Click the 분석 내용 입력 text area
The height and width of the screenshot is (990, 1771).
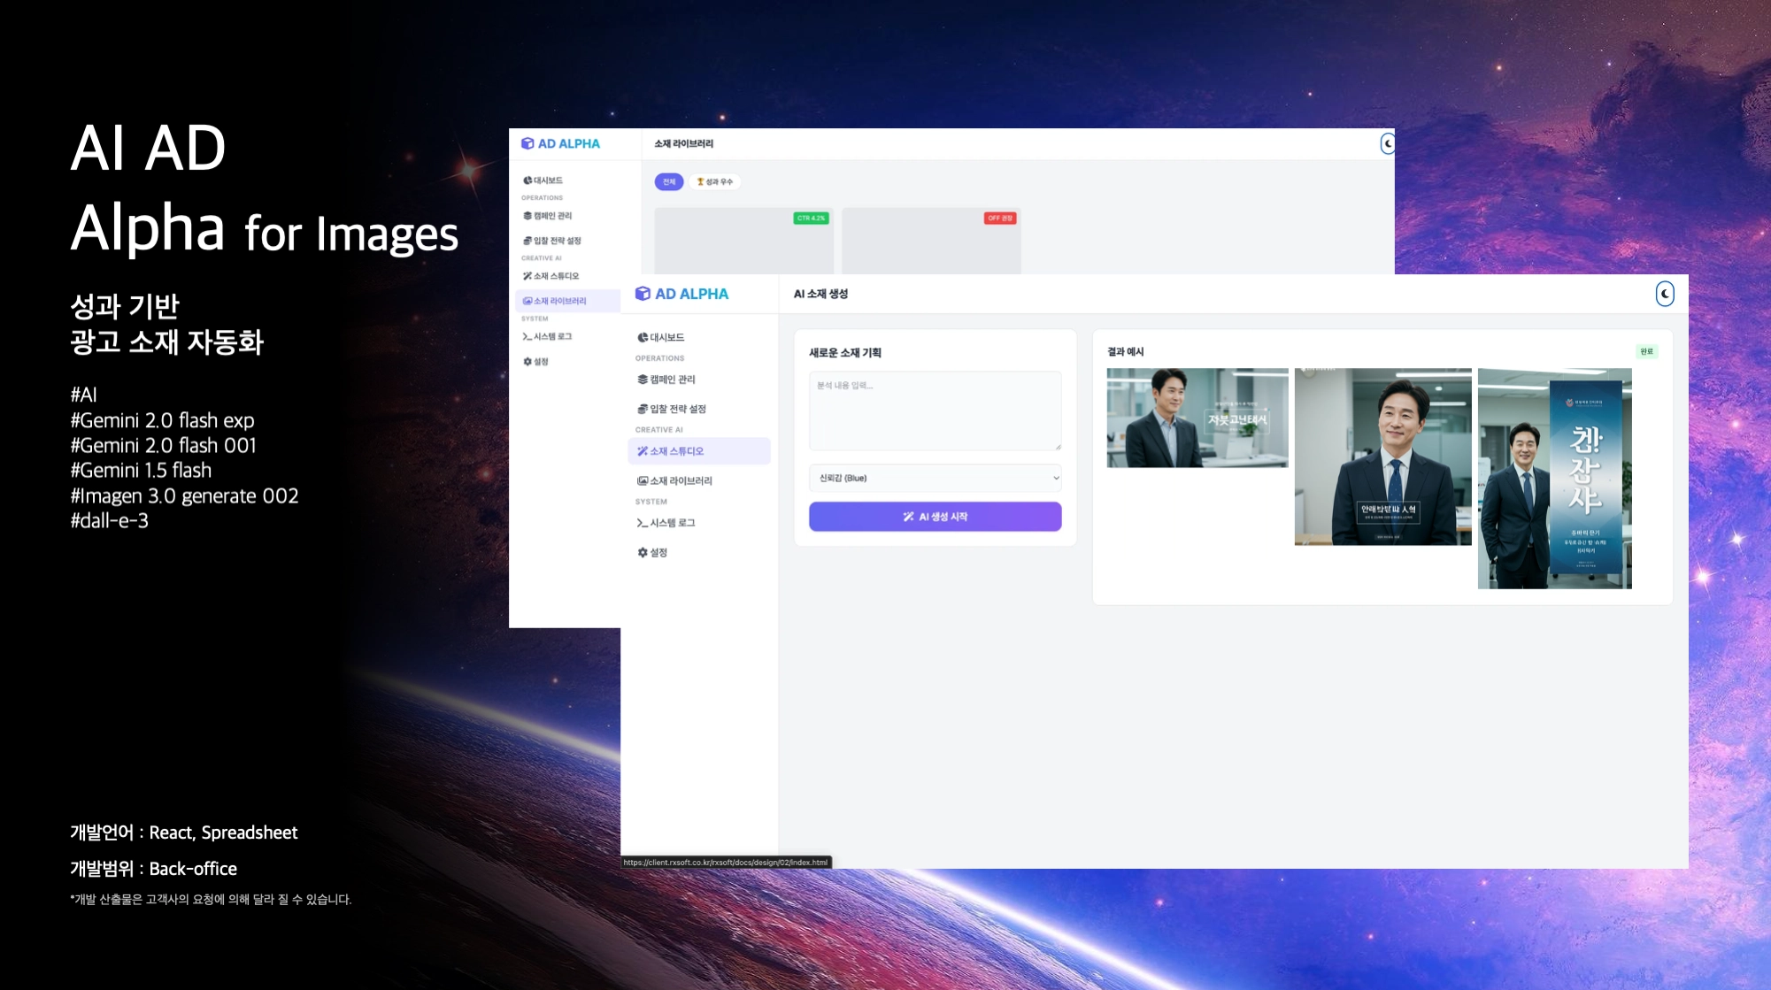[x=935, y=411]
